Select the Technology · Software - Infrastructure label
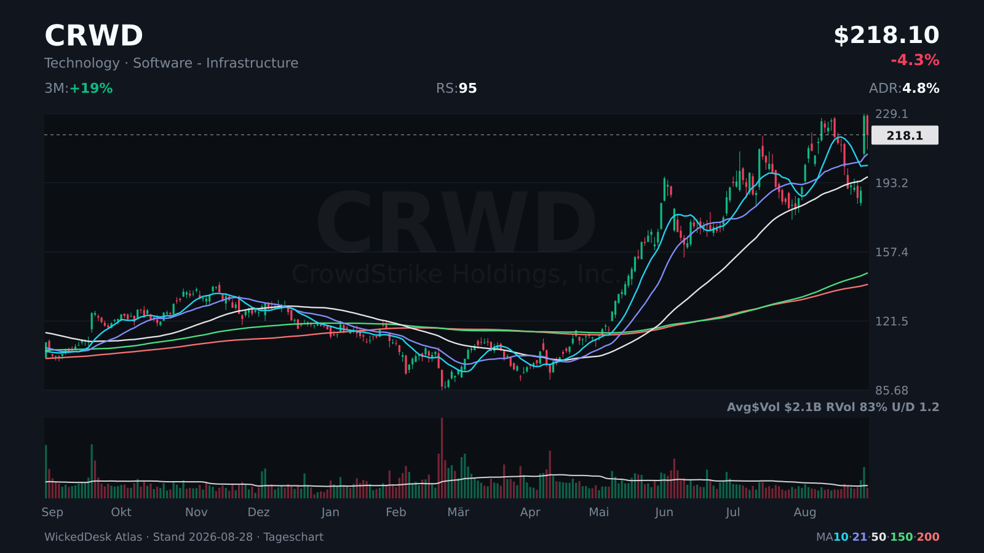Screen dimensions: 984x553 tap(171, 63)
